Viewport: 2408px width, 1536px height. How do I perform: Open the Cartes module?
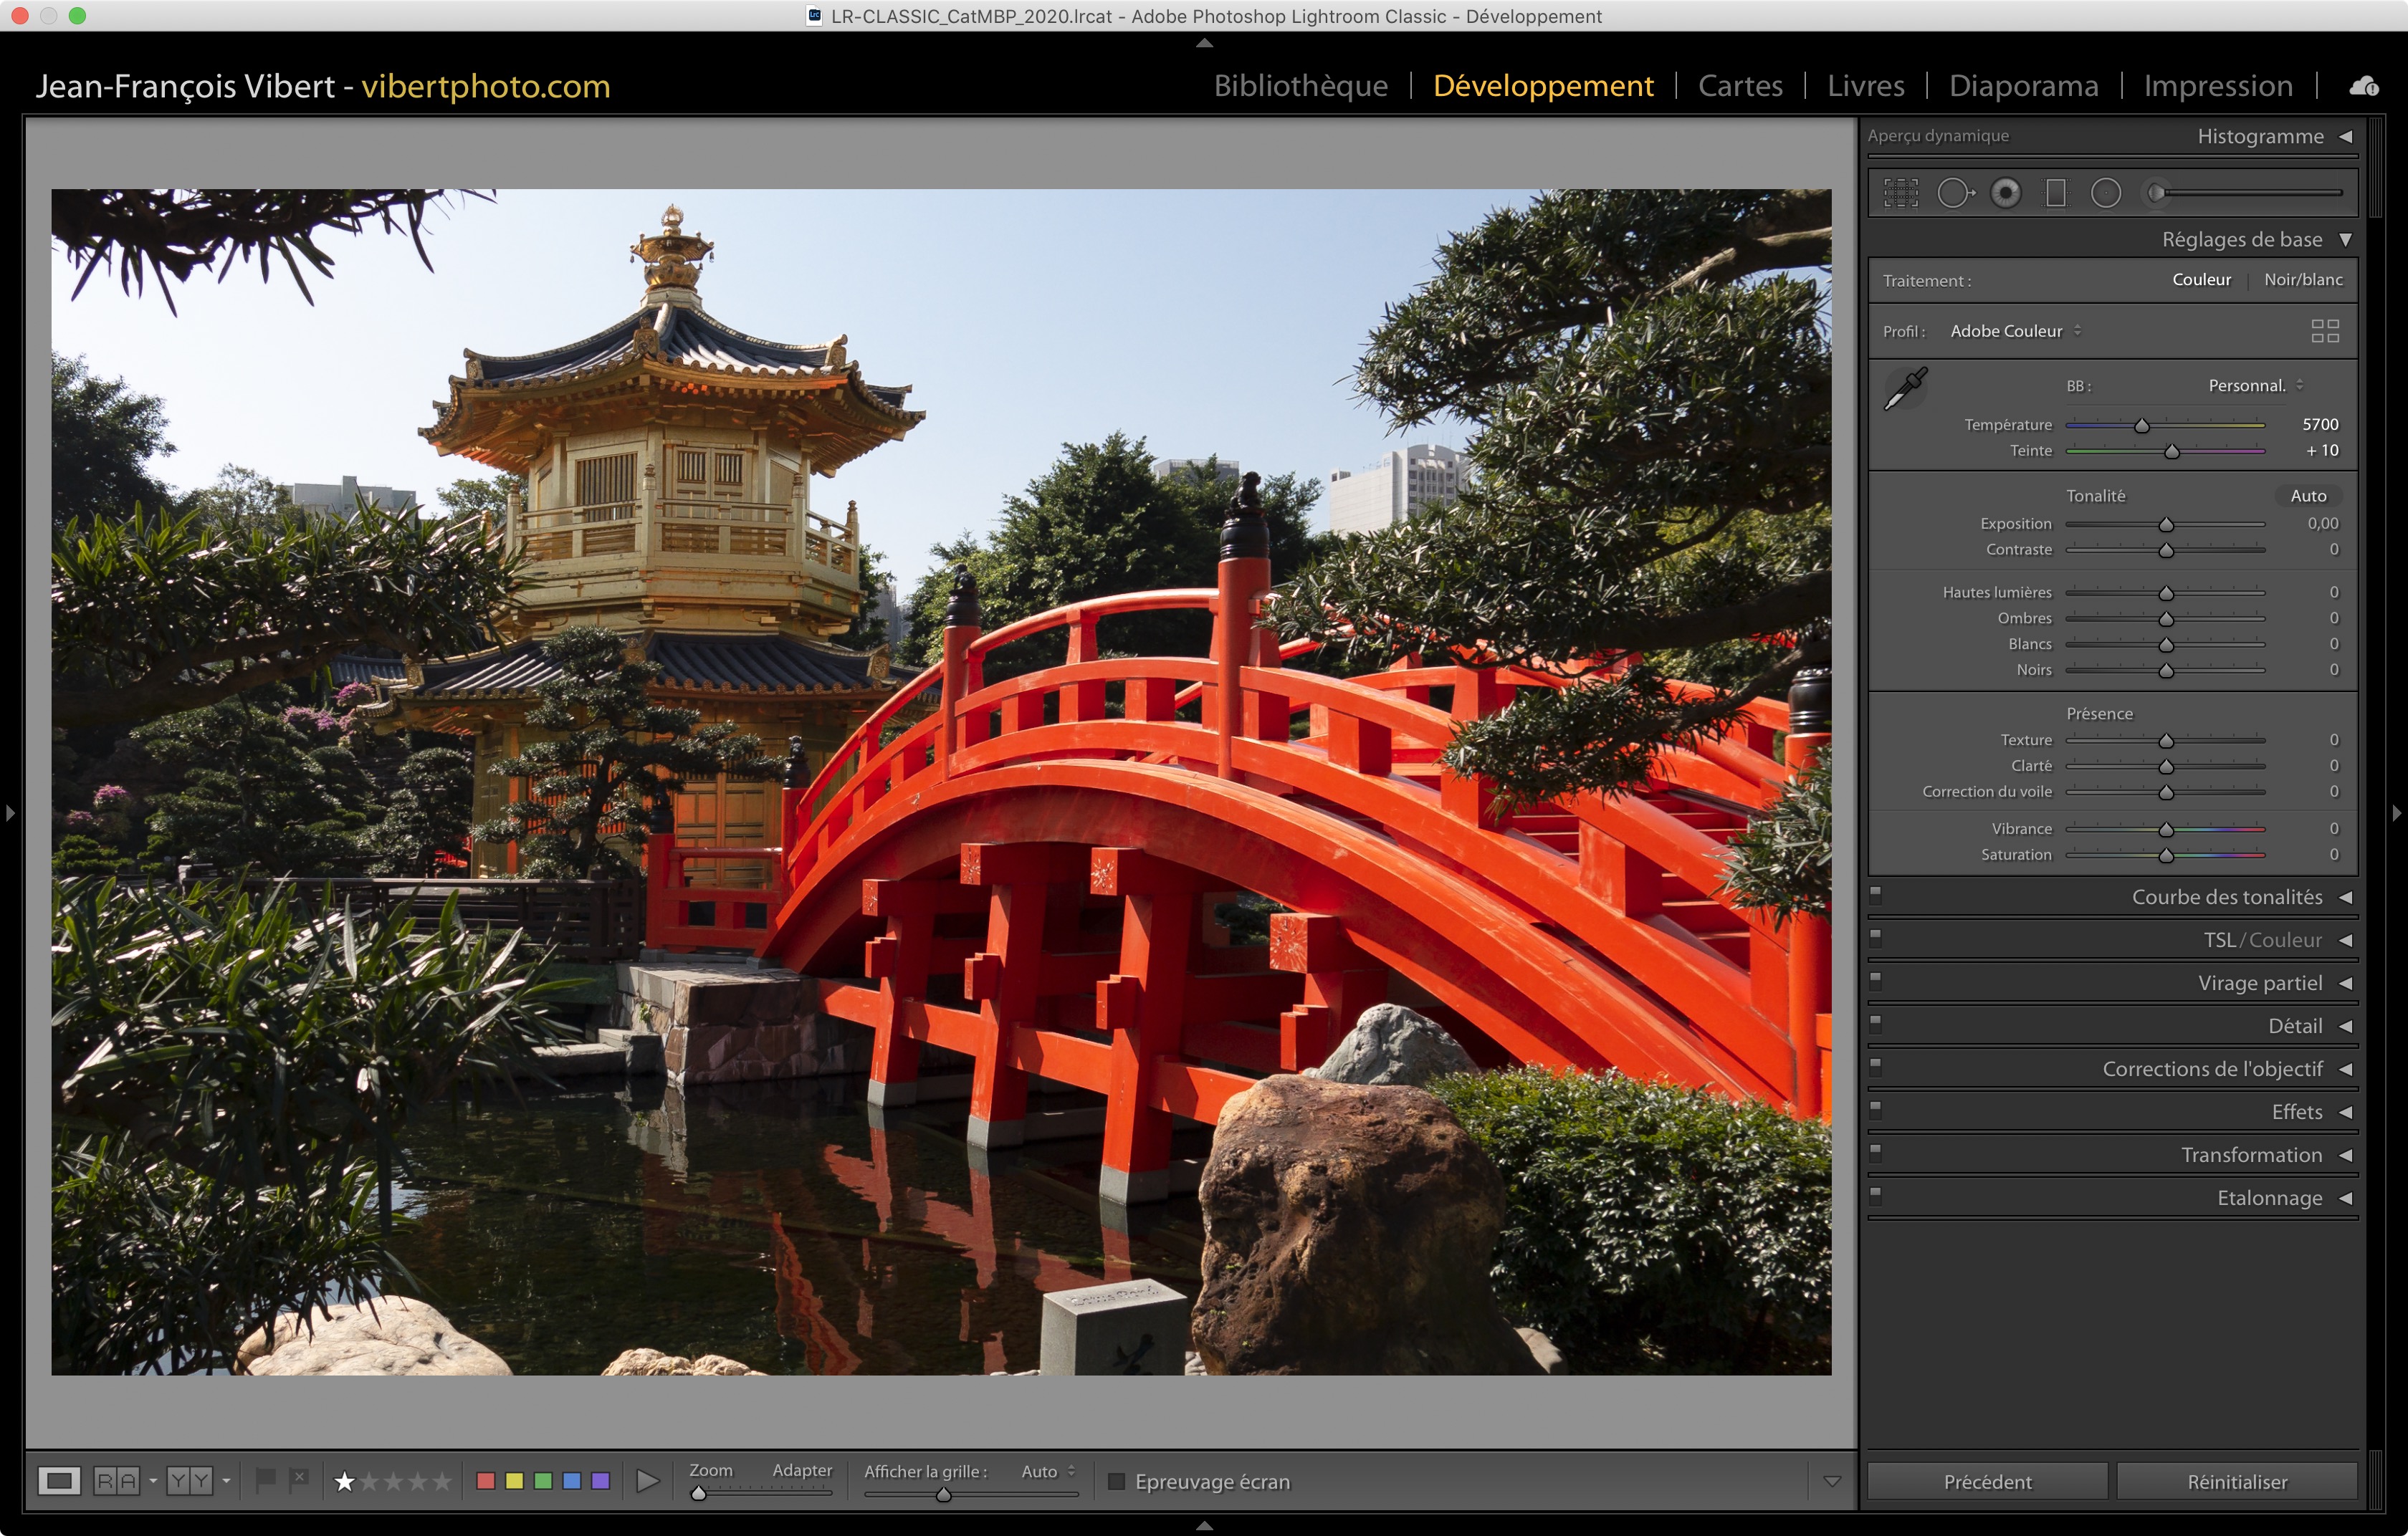pyautogui.click(x=1740, y=86)
